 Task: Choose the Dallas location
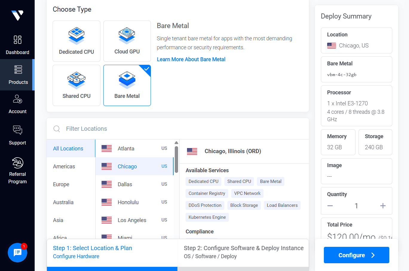click(x=134, y=184)
